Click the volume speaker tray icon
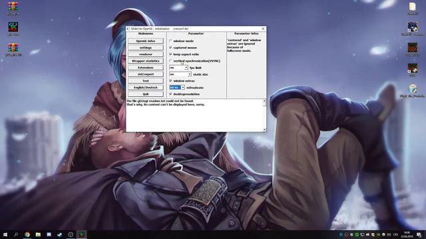The image size is (426, 239). [389, 234]
